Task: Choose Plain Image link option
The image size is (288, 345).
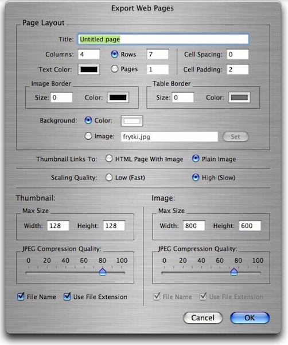Action: point(196,159)
